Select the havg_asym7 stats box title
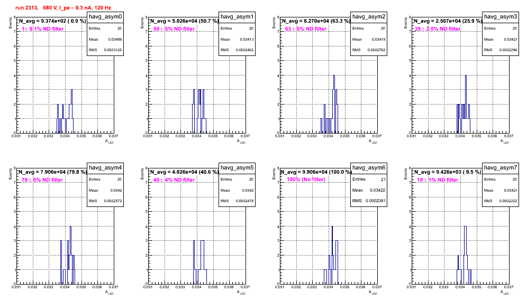 (501, 168)
